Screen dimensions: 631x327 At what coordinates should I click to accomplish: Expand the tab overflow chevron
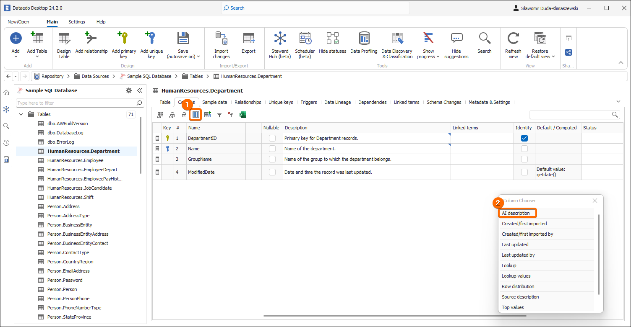coord(618,101)
